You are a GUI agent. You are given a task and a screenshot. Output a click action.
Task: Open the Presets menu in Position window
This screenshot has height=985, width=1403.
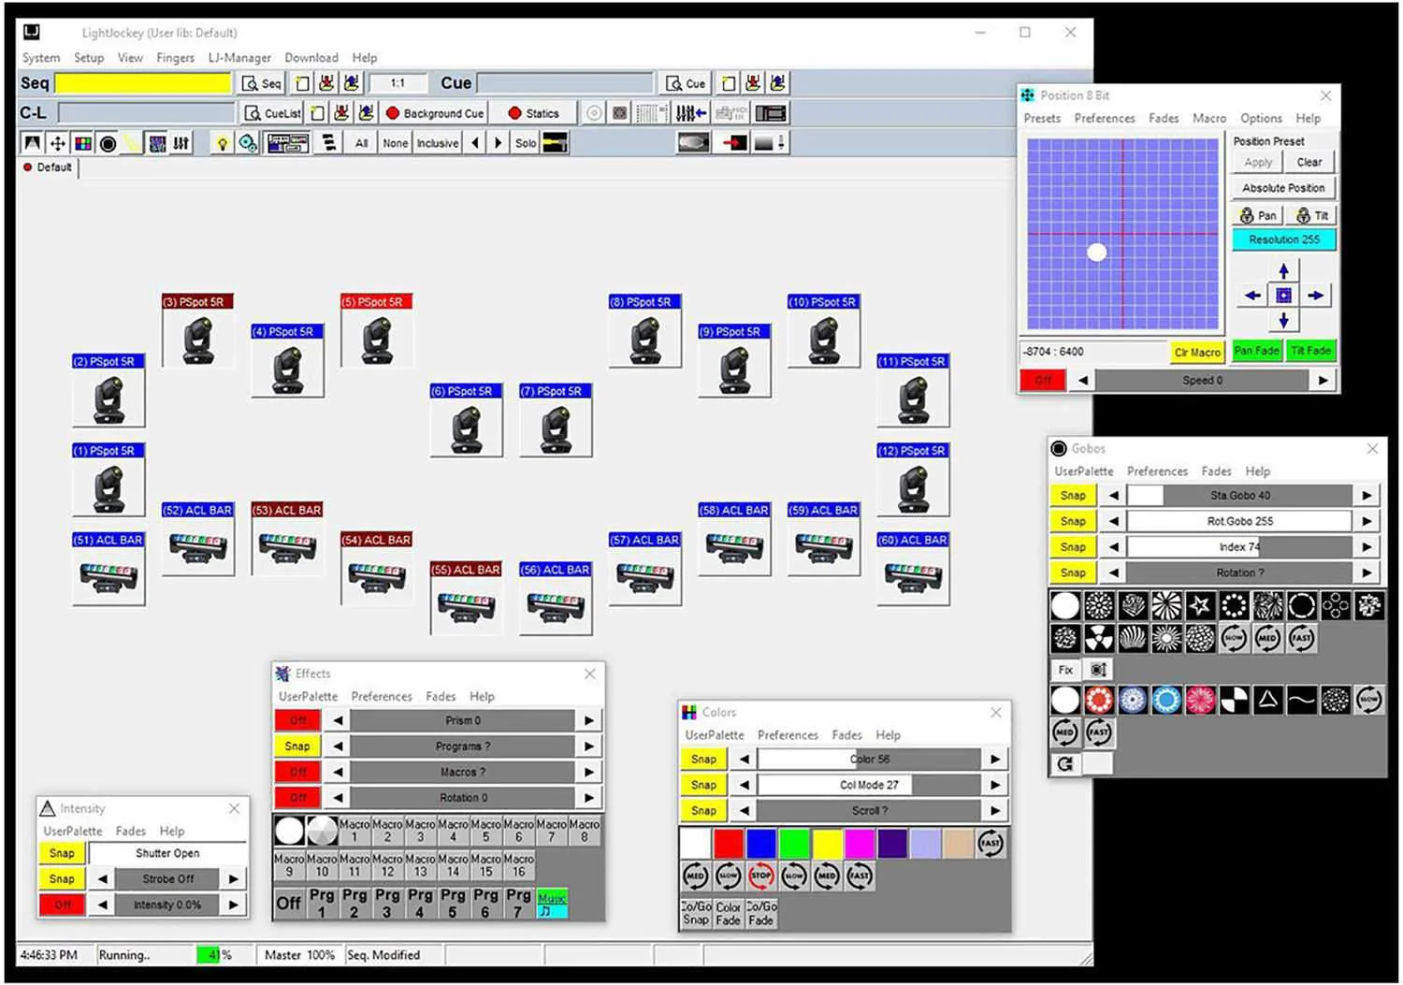[1042, 119]
